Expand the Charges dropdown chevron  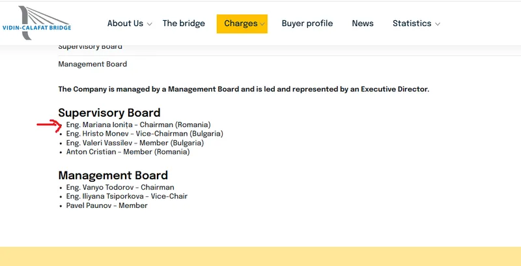click(262, 24)
